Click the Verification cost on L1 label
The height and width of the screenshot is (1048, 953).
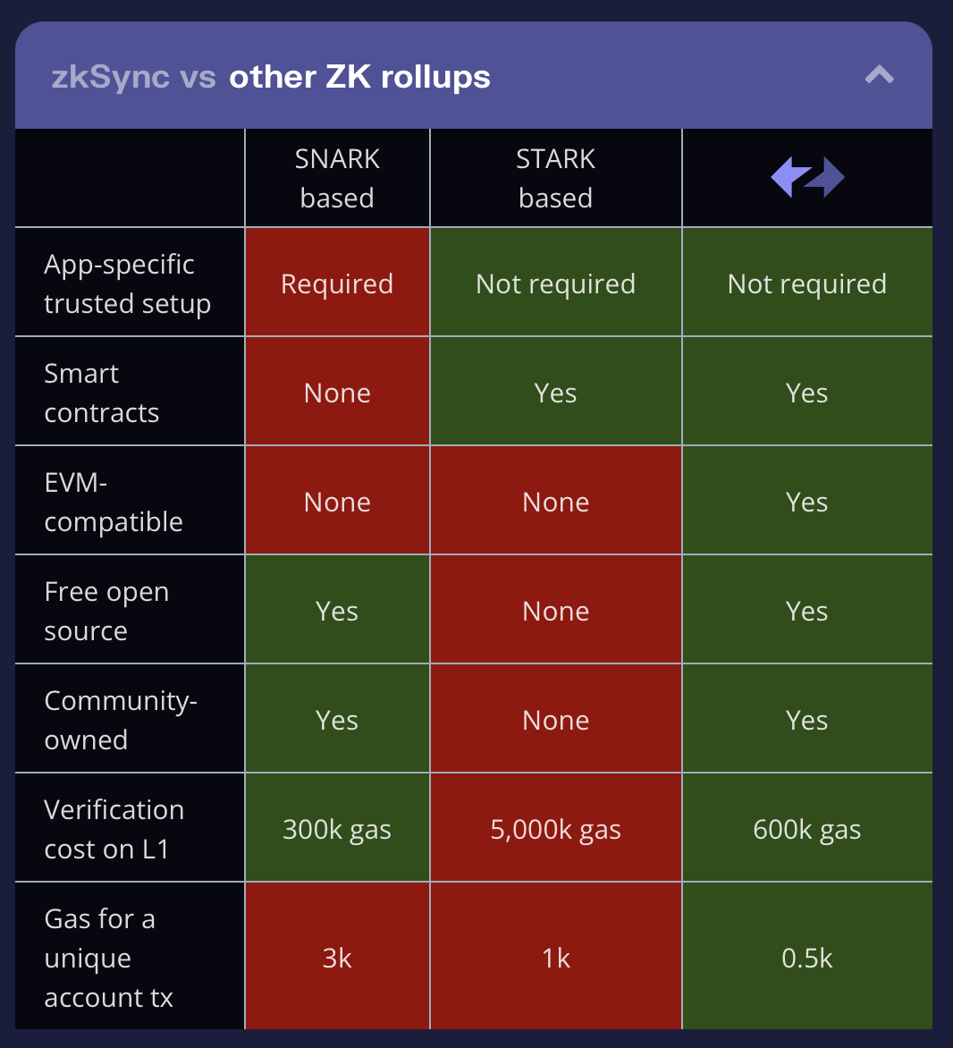pos(114,829)
